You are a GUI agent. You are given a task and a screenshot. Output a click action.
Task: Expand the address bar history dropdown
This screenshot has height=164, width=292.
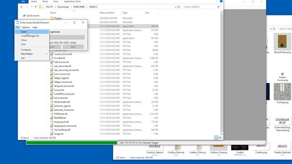click(x=175, y=7)
